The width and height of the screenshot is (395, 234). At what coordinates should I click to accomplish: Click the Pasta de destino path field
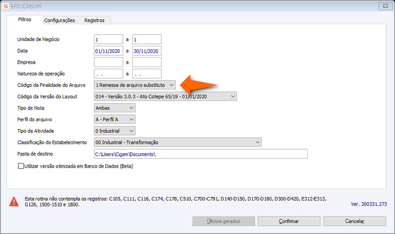point(200,154)
